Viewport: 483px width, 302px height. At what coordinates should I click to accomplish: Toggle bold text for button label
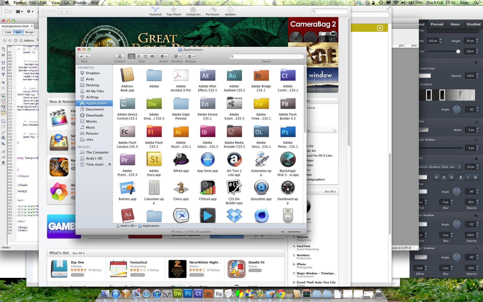pyautogui.click(x=461, y=177)
